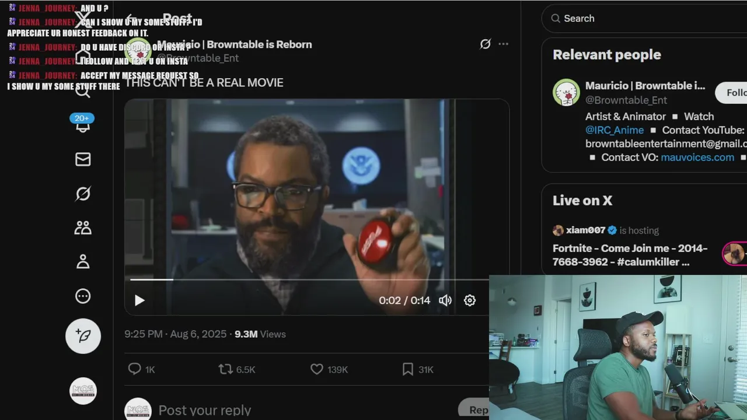Open Grok icon in left sidebar
747x420 pixels.
click(x=83, y=194)
